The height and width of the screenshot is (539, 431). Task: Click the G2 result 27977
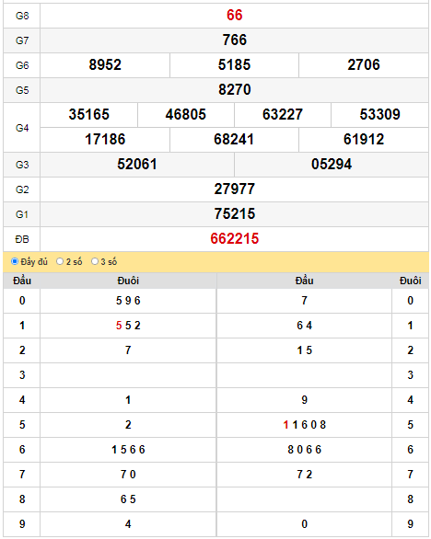[235, 189]
